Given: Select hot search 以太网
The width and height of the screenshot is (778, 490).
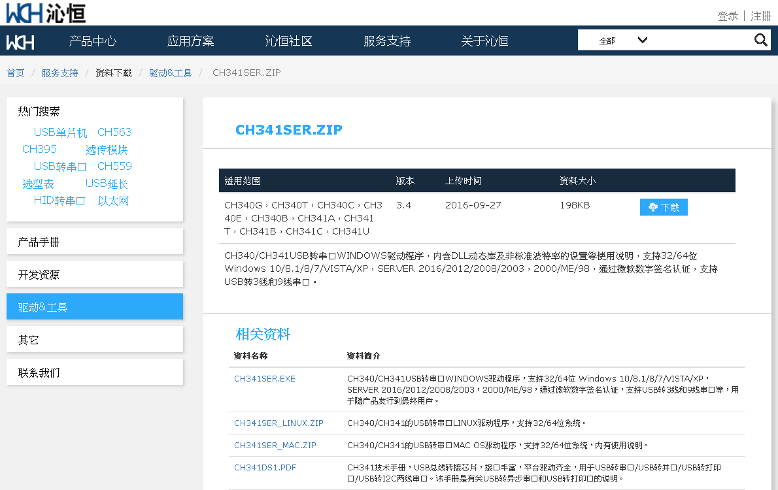Looking at the screenshot, I should click(x=113, y=201).
